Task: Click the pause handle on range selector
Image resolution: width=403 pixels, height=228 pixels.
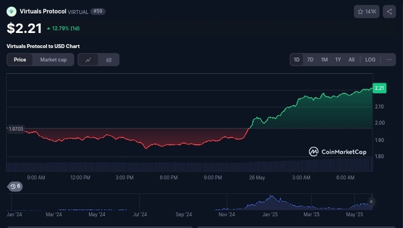Action: 371,202
